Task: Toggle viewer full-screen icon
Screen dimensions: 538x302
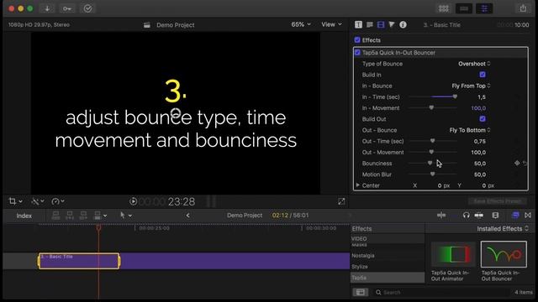Action: [341, 201]
